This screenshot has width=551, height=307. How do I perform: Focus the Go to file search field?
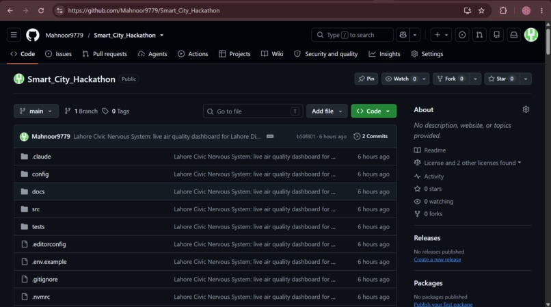253,111
